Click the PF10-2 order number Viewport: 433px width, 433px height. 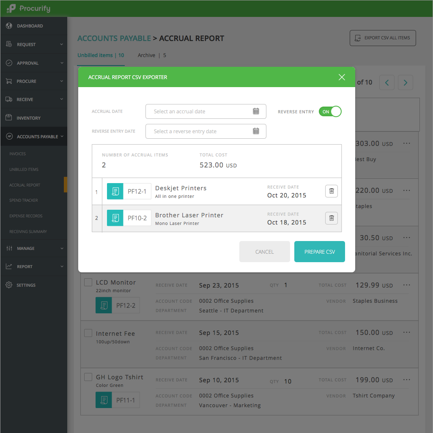click(x=137, y=218)
